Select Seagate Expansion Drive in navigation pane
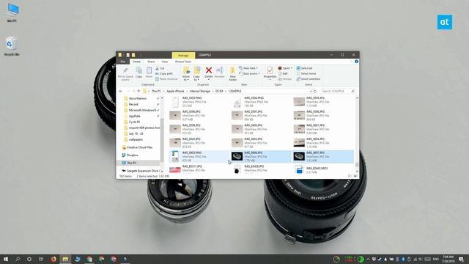Image resolution: width=469 pixels, height=264 pixels. (x=142, y=171)
